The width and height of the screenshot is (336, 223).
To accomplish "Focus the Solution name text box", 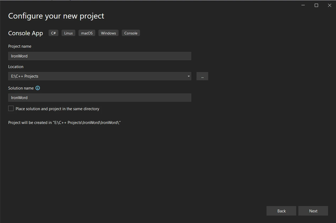I will coord(99,97).
